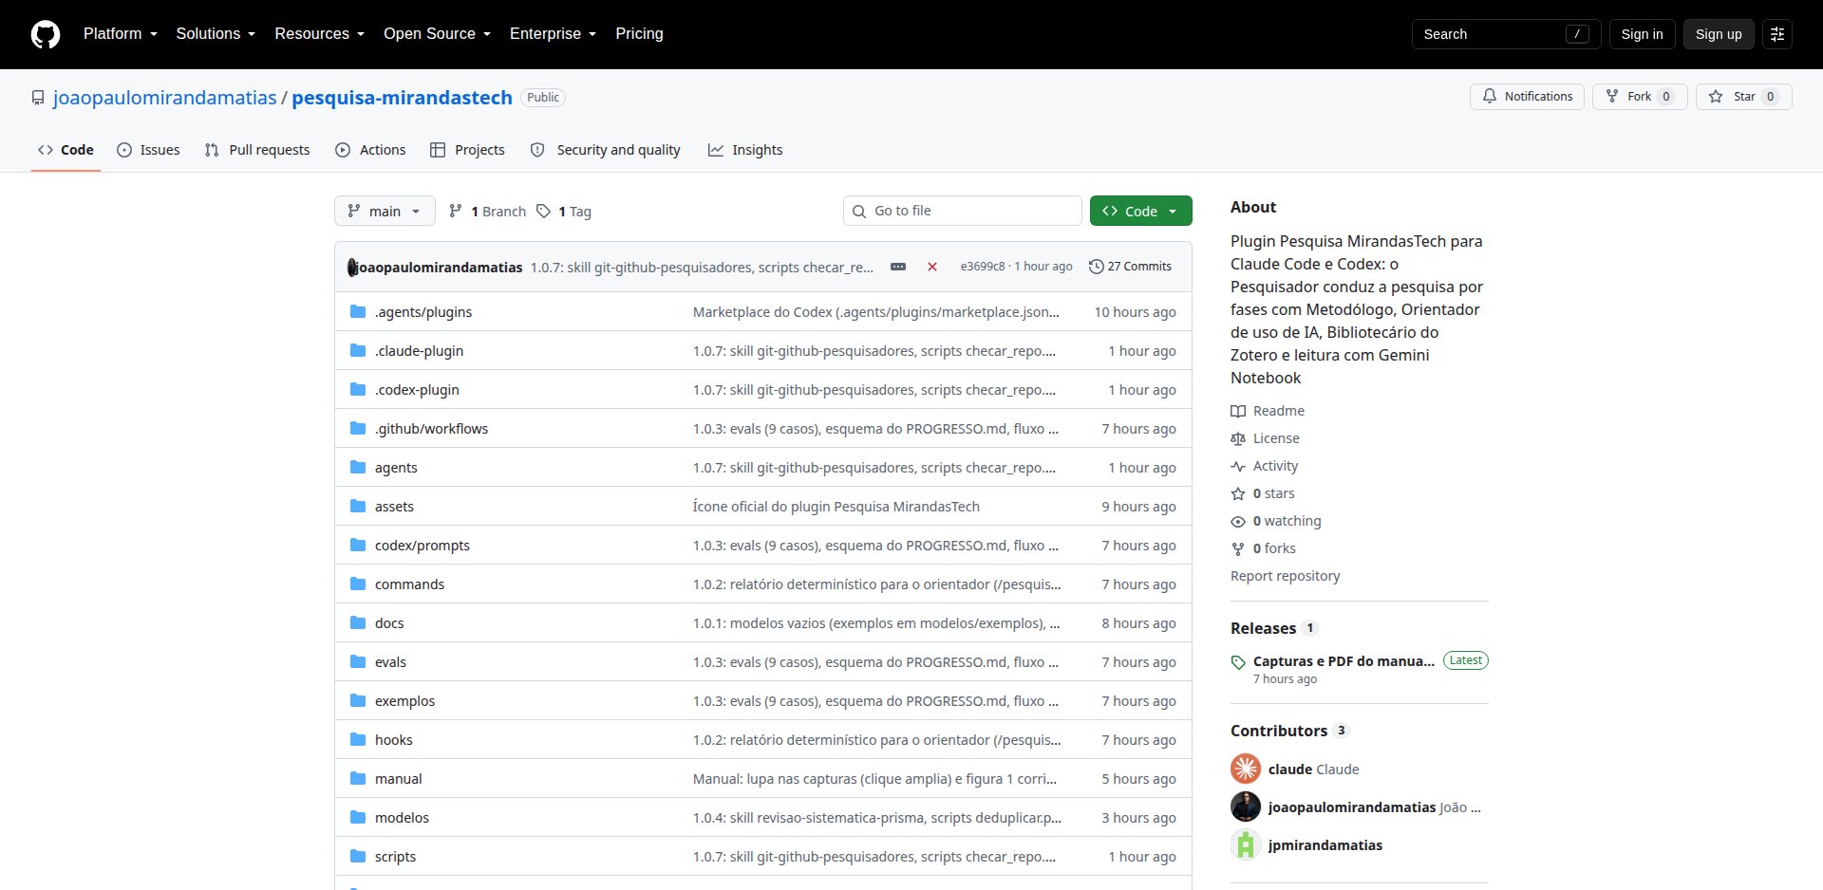
Task: Open joaopaulomirandamatias contributor avatar
Action: (1246, 807)
